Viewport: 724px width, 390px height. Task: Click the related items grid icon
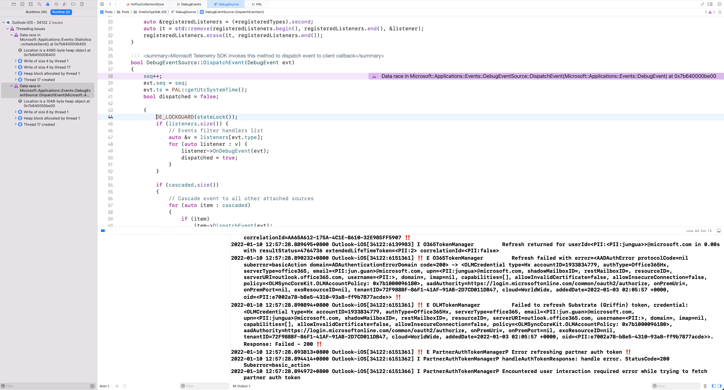(x=102, y=4)
